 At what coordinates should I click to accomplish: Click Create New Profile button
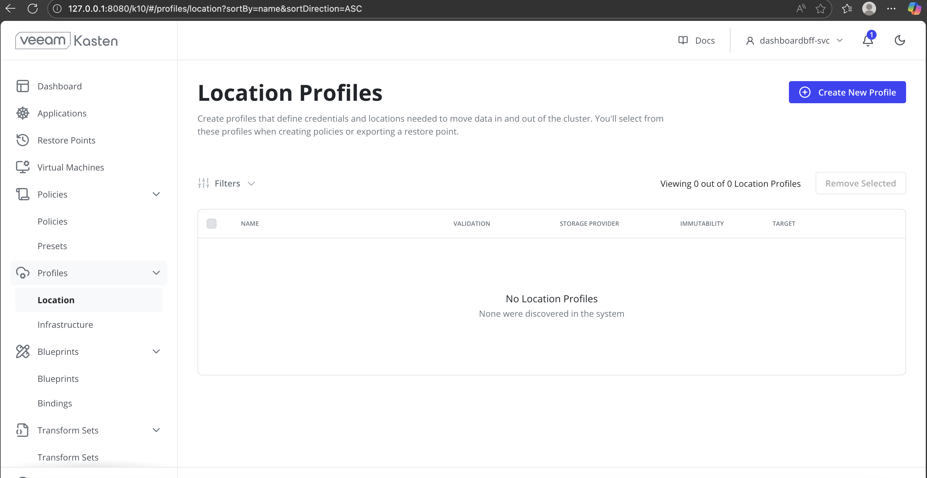847,92
